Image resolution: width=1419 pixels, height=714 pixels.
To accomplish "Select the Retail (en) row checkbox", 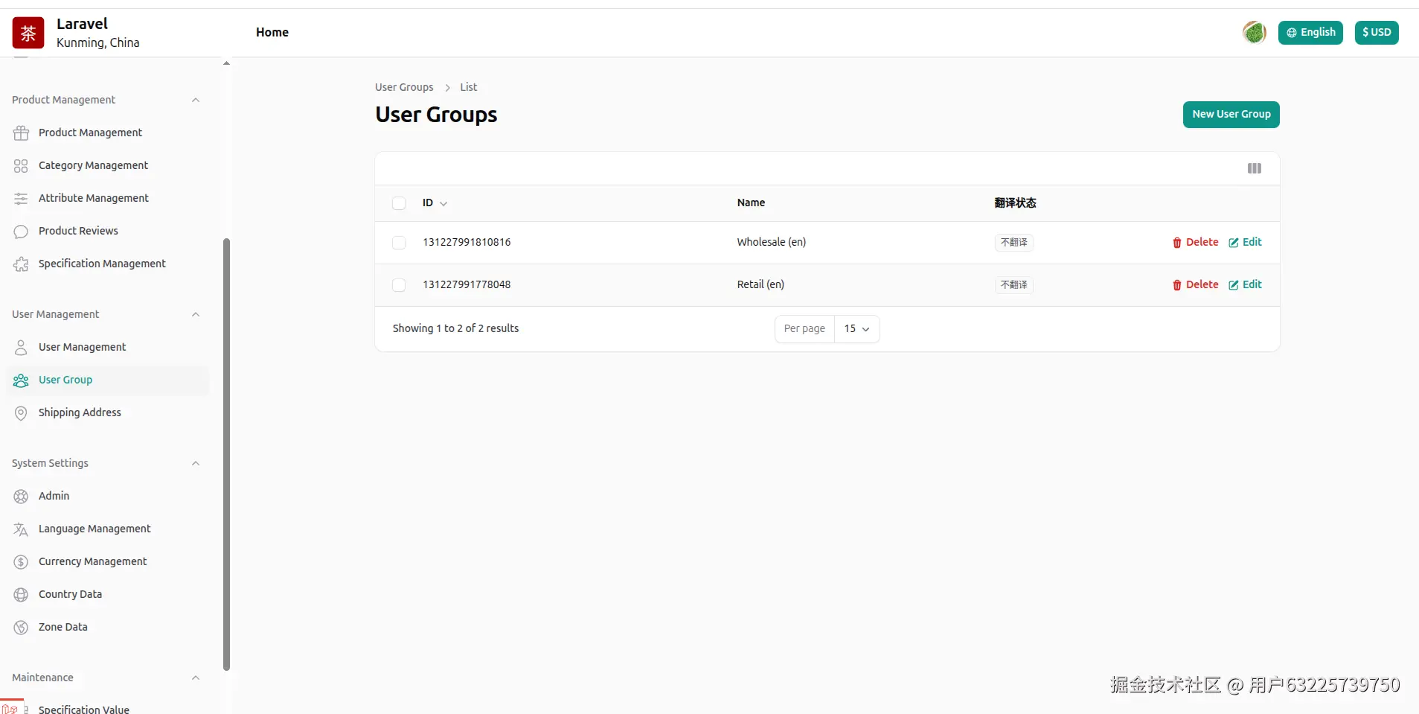I will [x=399, y=285].
